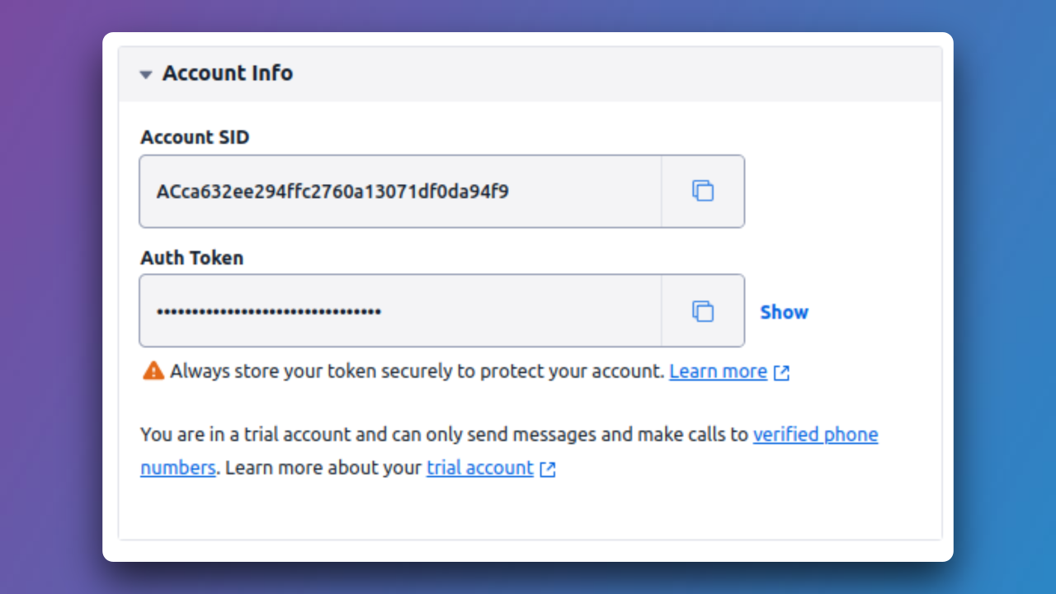Focus the Account SID field
The height and width of the screenshot is (594, 1056).
click(x=400, y=191)
